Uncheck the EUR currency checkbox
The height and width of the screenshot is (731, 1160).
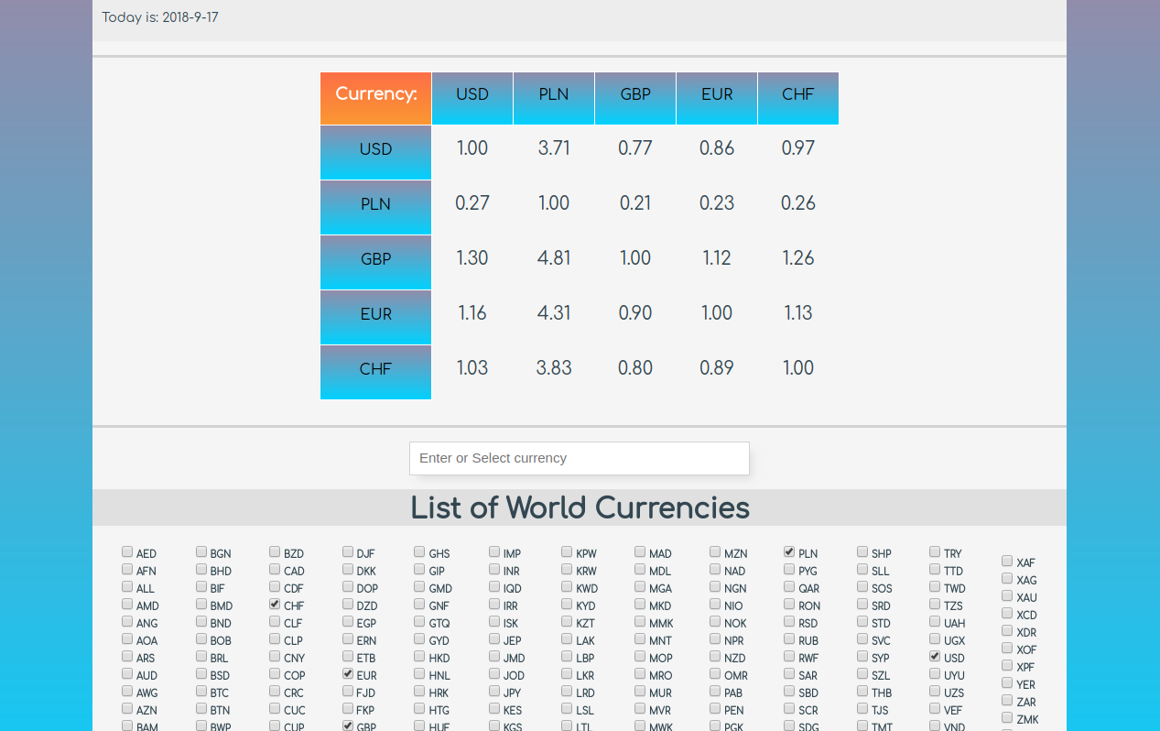348,673
